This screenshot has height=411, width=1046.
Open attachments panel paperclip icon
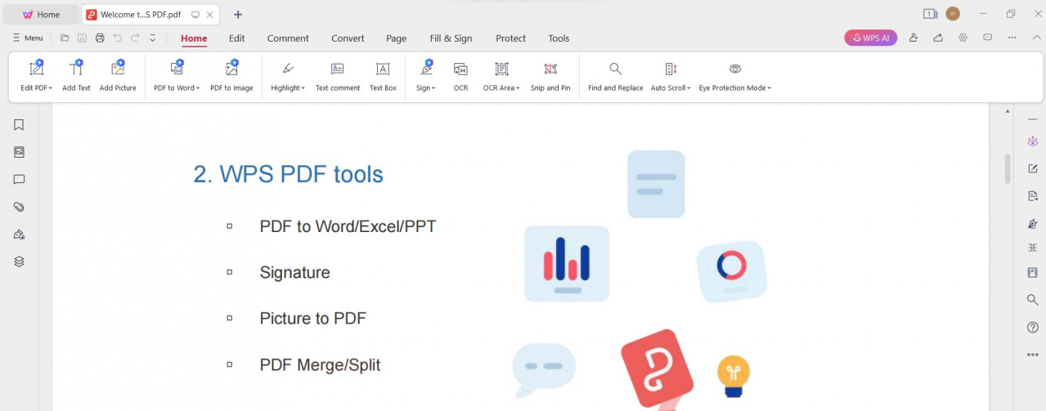click(x=19, y=207)
